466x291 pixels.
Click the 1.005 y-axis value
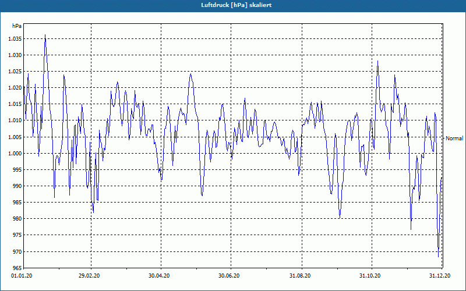coord(15,137)
